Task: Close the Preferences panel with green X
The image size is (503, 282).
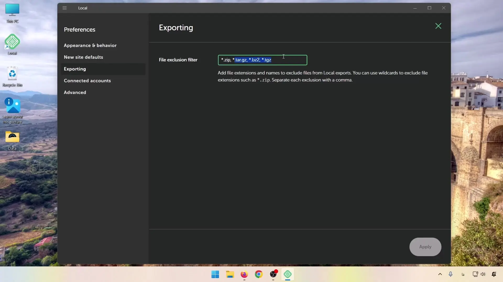Action: (x=438, y=26)
